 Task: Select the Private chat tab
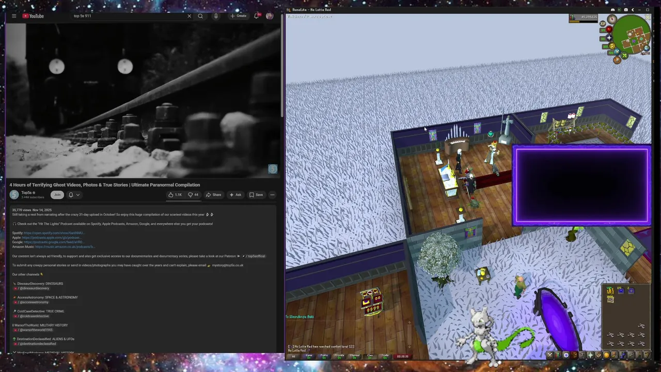[339, 356]
